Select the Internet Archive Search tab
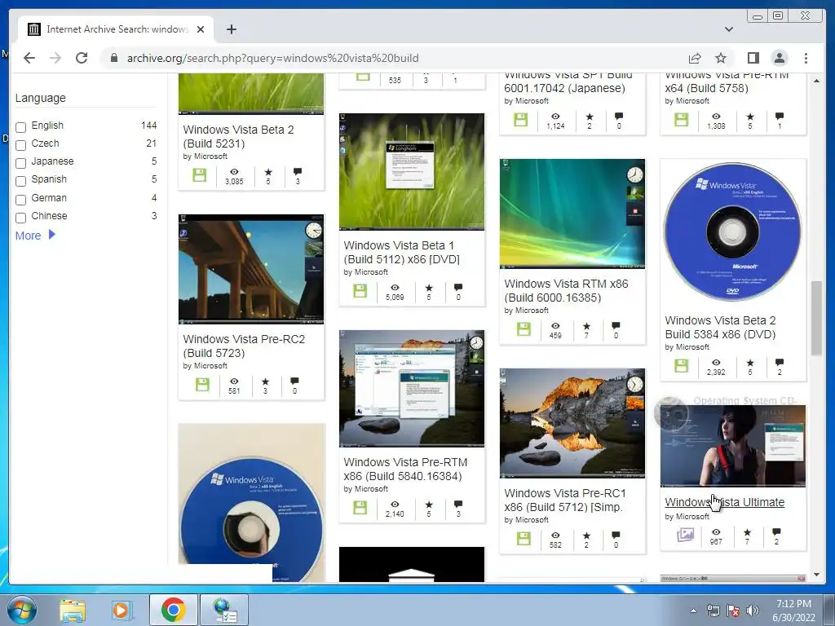The width and height of the screenshot is (835, 626). pyautogui.click(x=116, y=29)
